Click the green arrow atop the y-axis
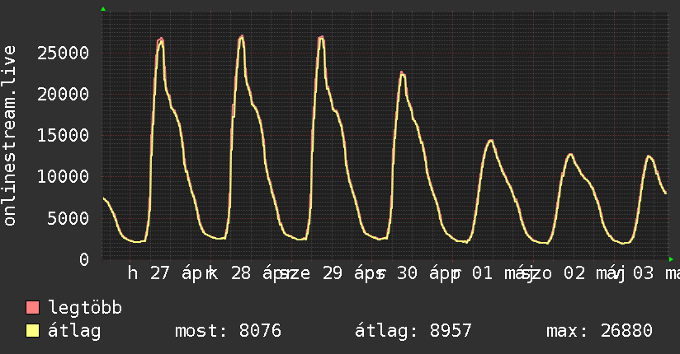Viewport: 680px width, 354px height. [103, 9]
